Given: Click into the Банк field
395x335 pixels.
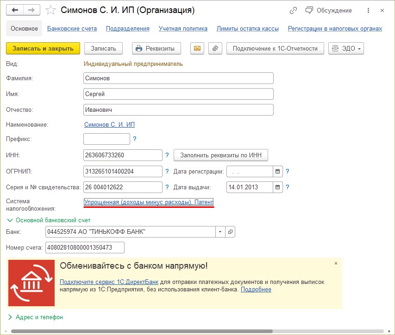Looking at the screenshot, I should tap(130, 232).
